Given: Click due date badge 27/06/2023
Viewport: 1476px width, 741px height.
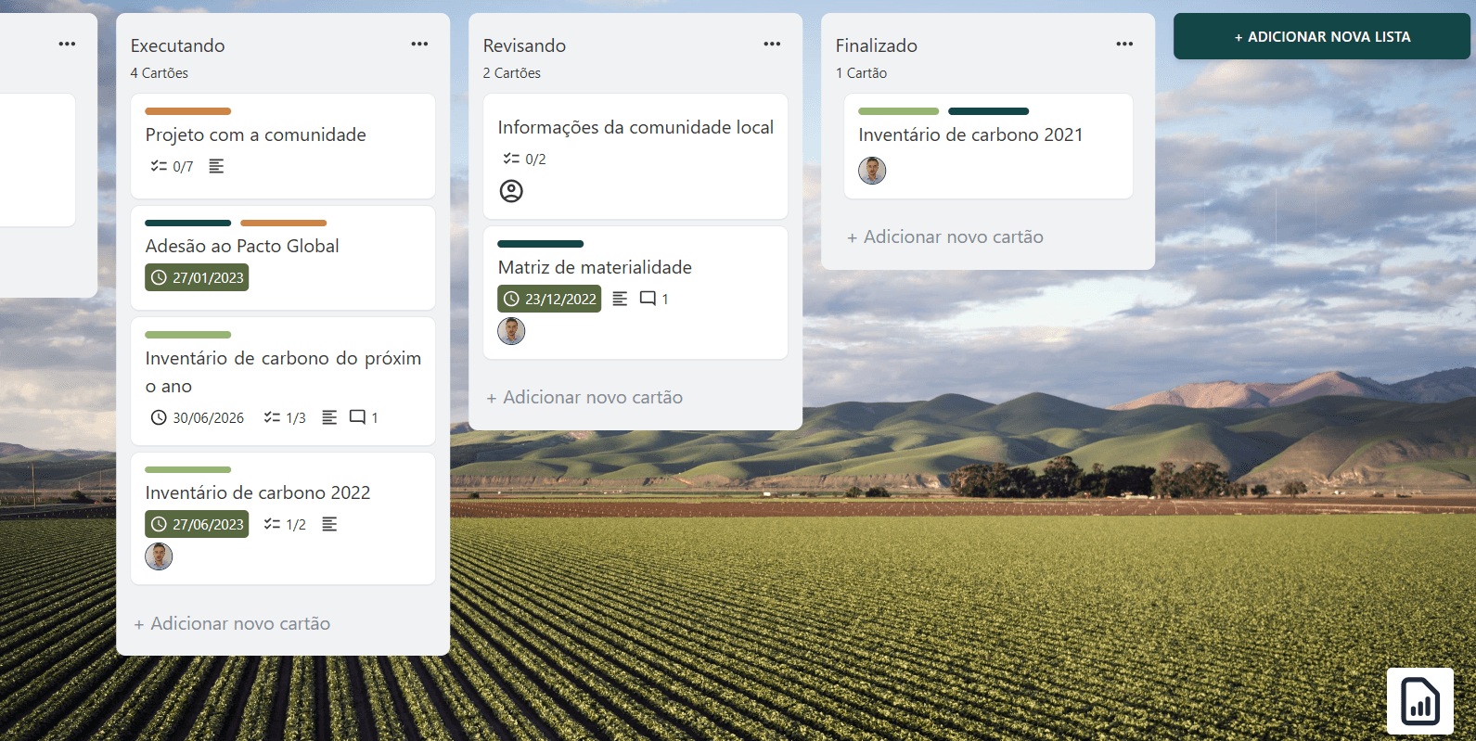Looking at the screenshot, I should click(x=197, y=524).
